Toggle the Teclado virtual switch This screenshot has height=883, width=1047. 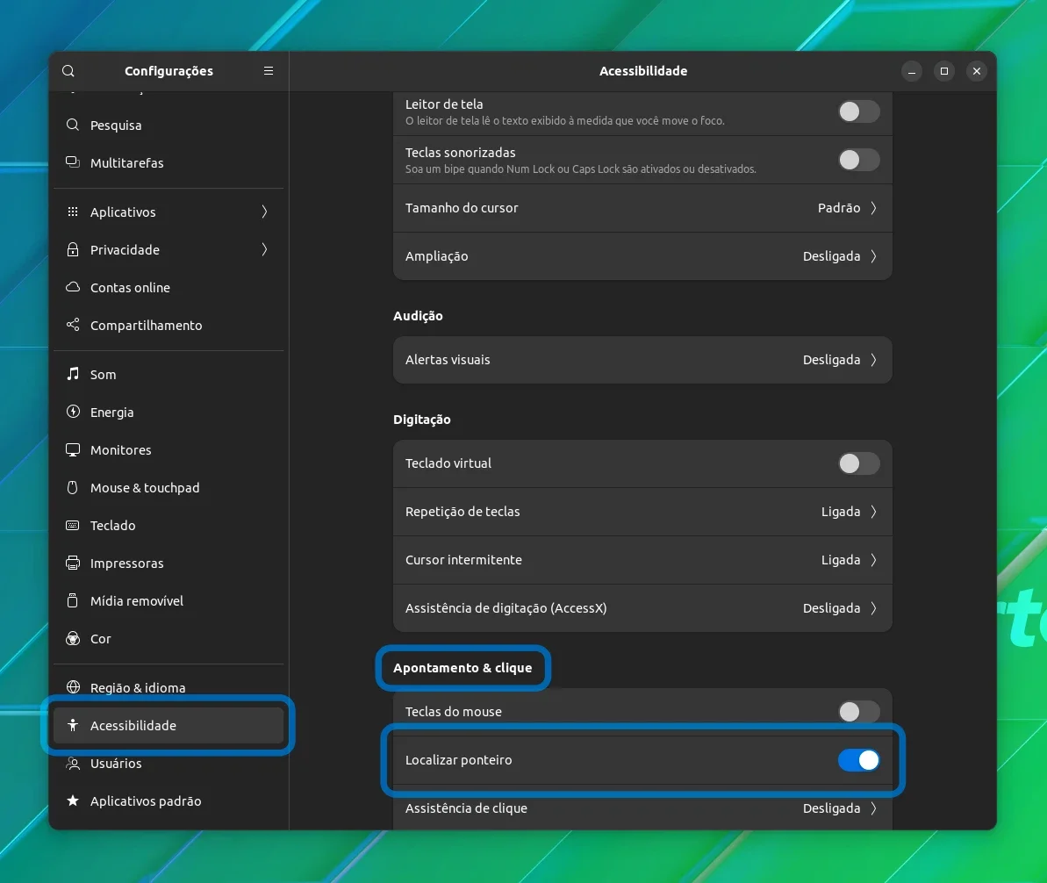[x=858, y=463]
